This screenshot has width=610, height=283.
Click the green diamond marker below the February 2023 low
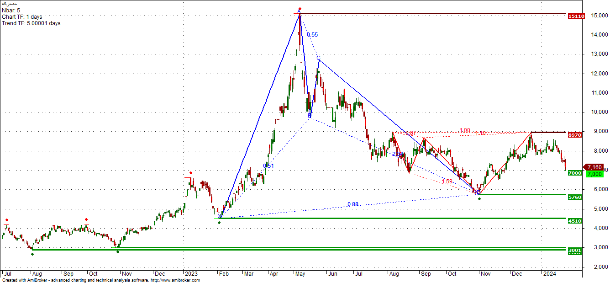tap(219, 223)
